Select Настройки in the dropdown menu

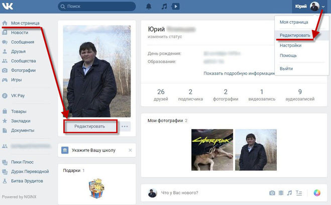click(290, 45)
